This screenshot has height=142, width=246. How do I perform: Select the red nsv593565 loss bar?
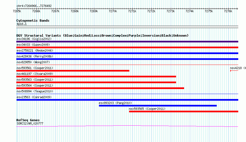184,111
